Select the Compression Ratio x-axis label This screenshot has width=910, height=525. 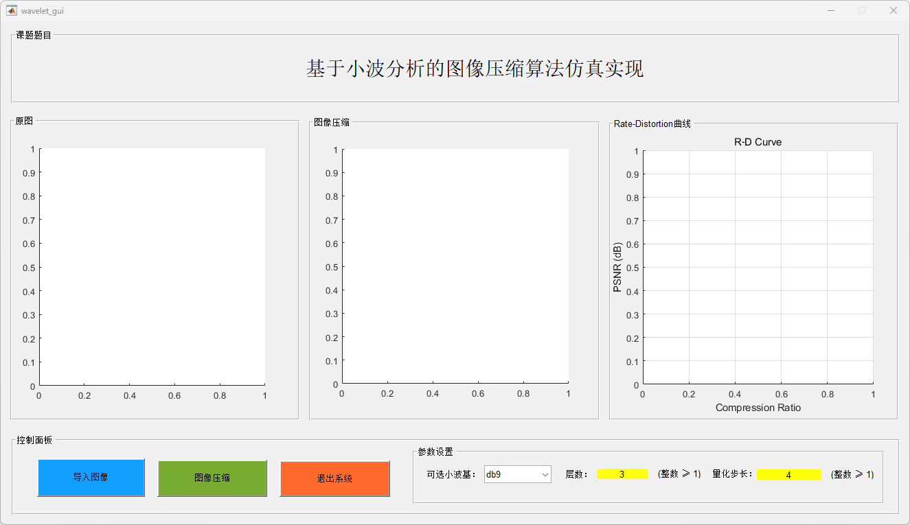(758, 408)
